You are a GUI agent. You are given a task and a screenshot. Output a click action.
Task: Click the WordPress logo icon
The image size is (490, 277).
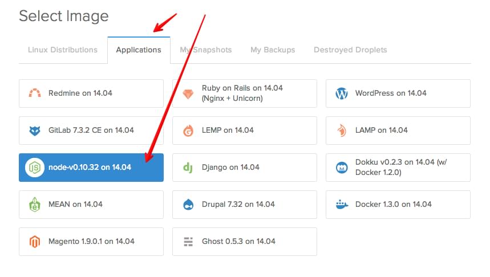coord(342,93)
